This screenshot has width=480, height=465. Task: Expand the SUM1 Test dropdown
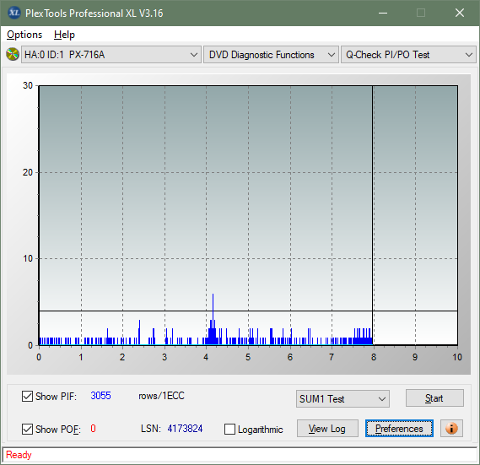click(x=342, y=399)
